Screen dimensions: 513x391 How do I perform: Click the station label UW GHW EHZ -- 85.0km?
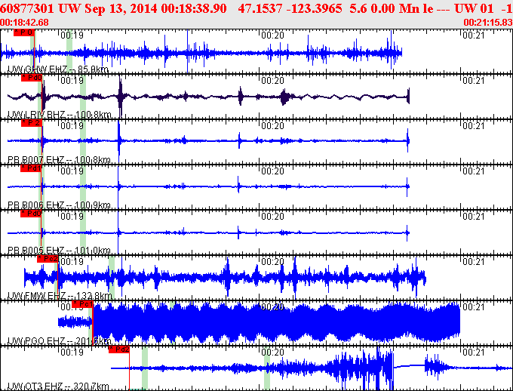pos(58,69)
